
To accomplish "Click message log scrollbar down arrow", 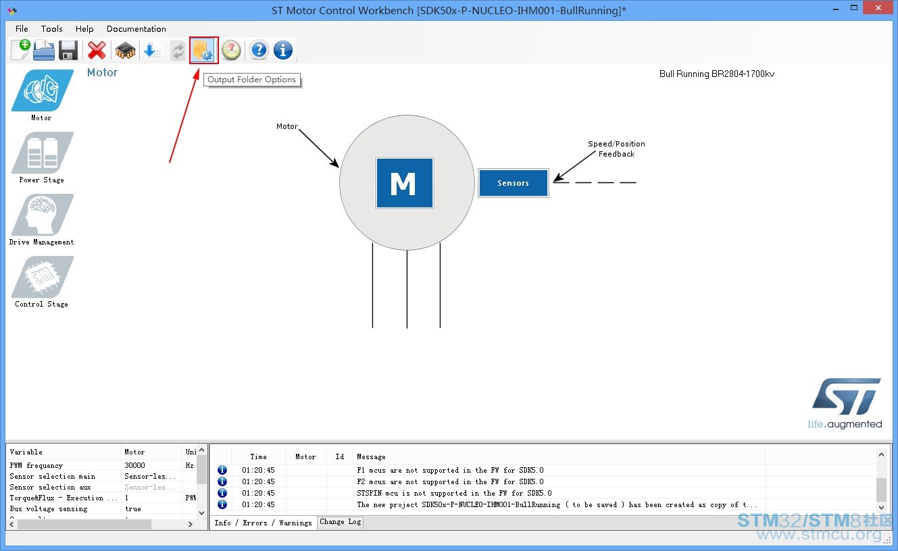I will (881, 507).
